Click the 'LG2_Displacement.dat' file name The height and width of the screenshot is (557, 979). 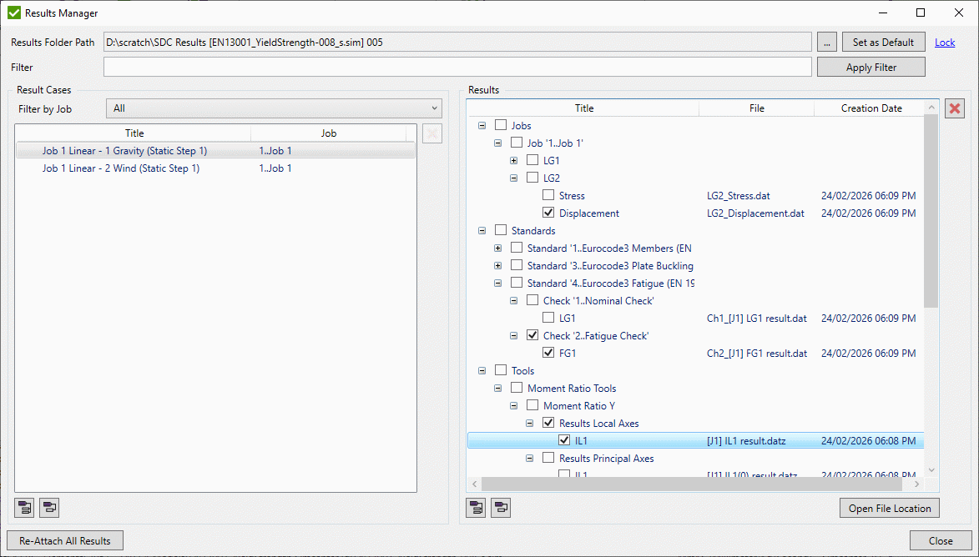[x=755, y=213]
